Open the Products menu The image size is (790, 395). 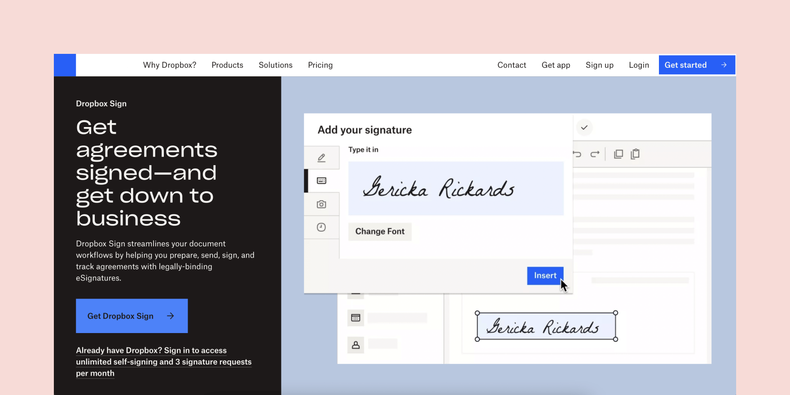point(228,65)
